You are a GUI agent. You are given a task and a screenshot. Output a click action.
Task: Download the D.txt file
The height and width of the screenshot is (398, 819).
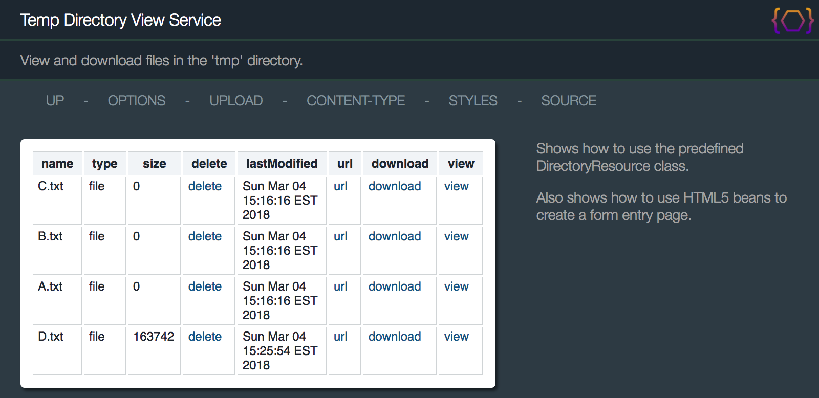(395, 337)
